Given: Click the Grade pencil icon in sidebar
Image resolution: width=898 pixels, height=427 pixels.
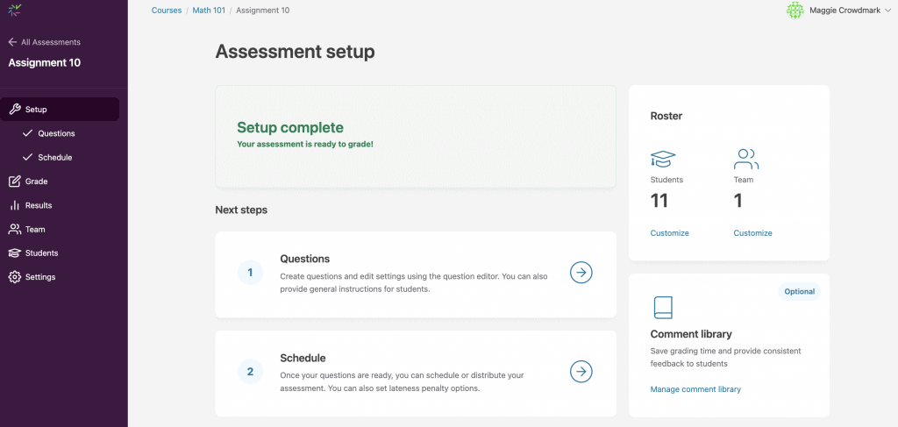Looking at the screenshot, I should [14, 181].
